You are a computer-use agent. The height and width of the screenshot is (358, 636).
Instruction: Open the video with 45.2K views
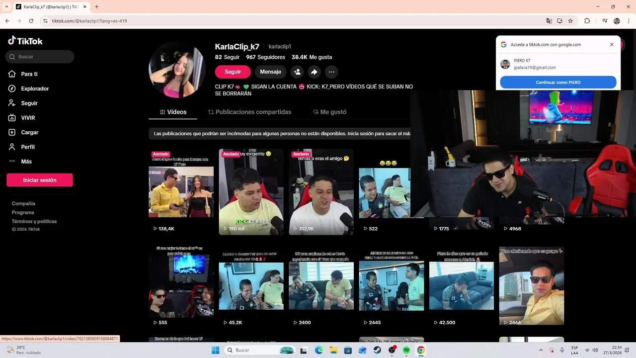(251, 285)
